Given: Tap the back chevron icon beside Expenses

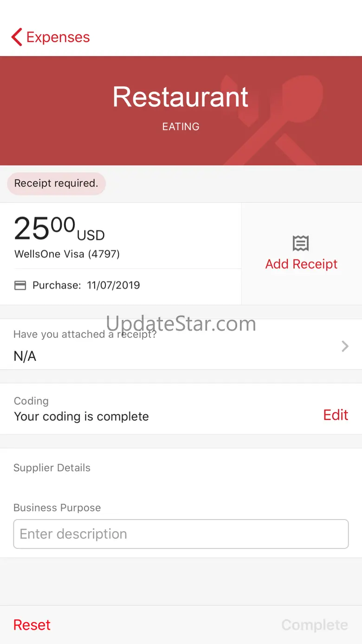Looking at the screenshot, I should tap(17, 37).
